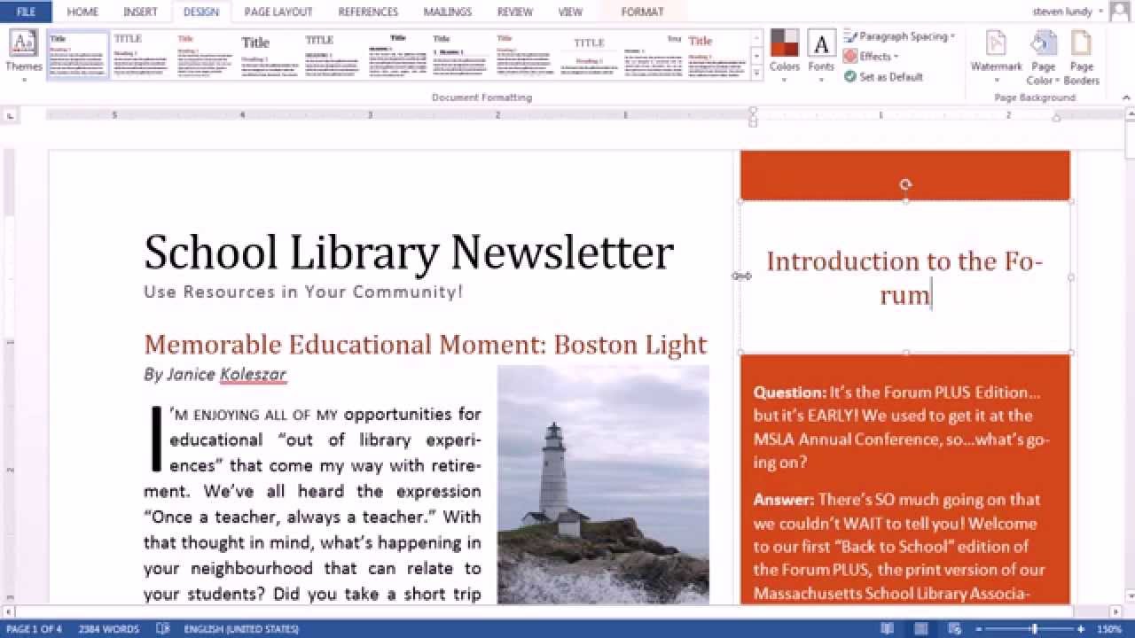The width and height of the screenshot is (1135, 638).
Task: Apply the style set with red Title, third thumbnail
Action: pyautogui.click(x=206, y=56)
